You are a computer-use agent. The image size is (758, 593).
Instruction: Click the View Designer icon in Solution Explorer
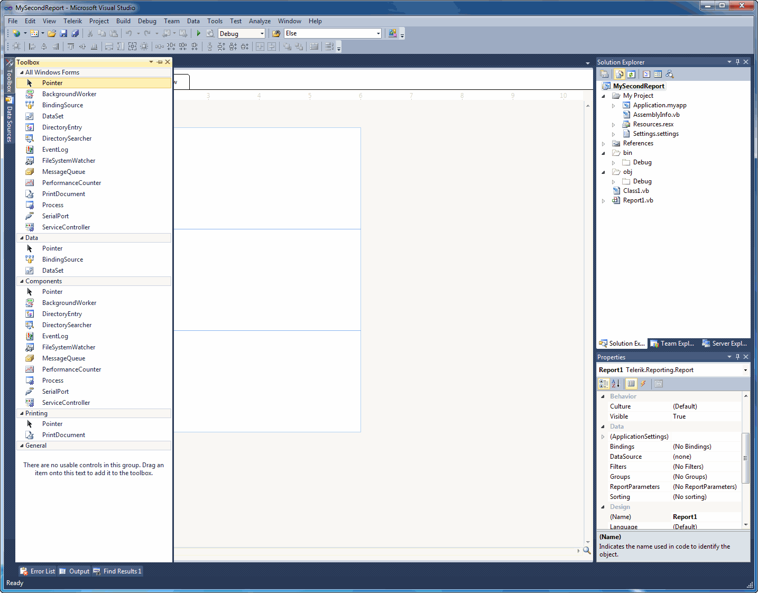click(x=658, y=74)
